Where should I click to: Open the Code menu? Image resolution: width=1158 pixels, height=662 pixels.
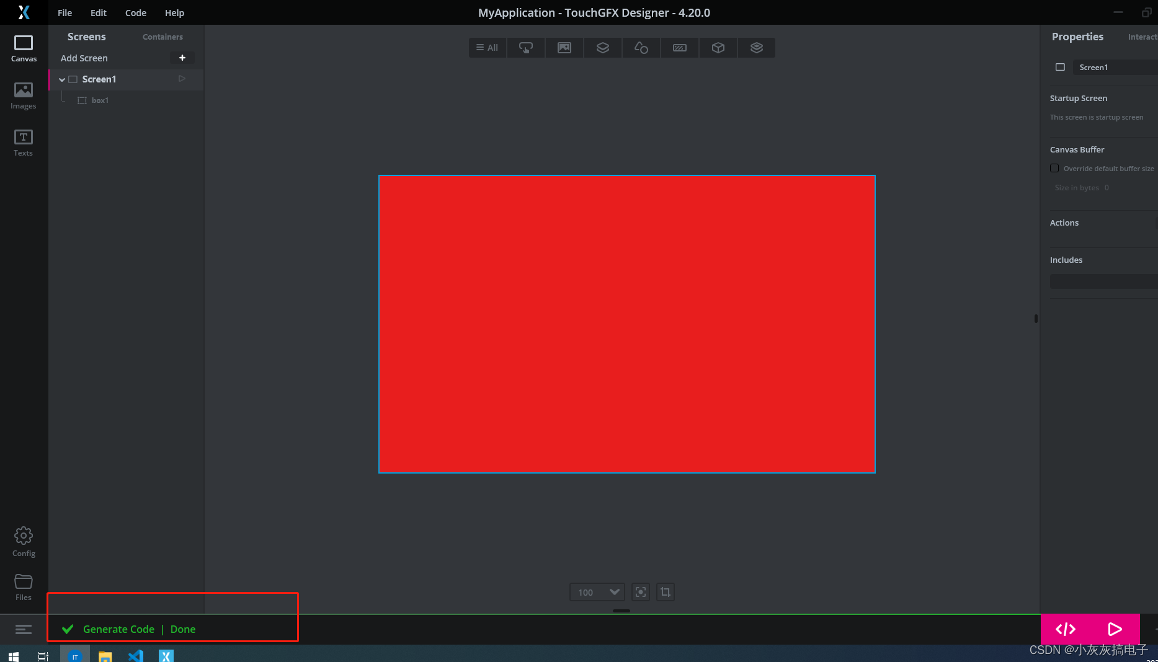click(136, 12)
